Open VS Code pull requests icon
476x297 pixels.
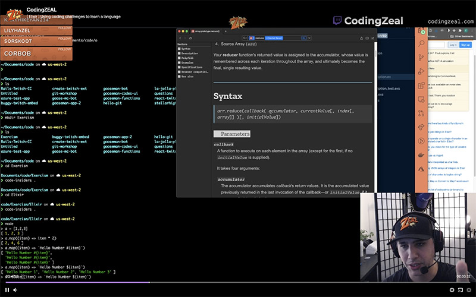coord(421,113)
